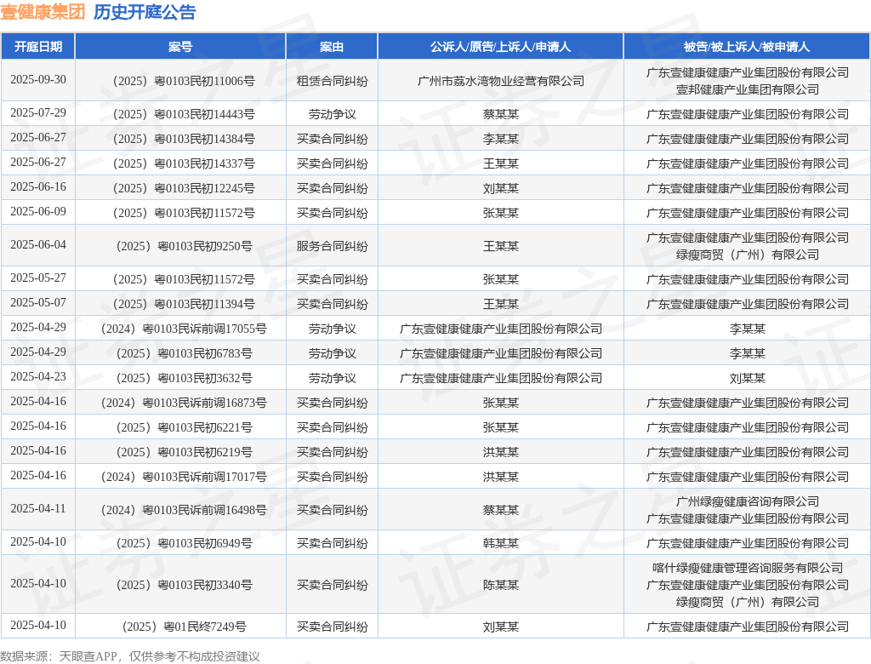
Task: Select case number 粤0103民初14443号
Action: coord(184,115)
